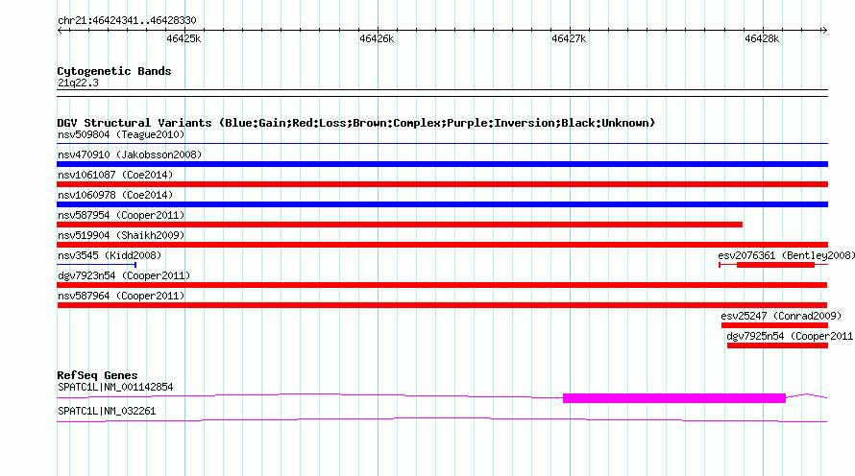Screen dimensions: 855x476
Task: Click the nsv3545 (Kidd2008) label
Action: coord(110,255)
